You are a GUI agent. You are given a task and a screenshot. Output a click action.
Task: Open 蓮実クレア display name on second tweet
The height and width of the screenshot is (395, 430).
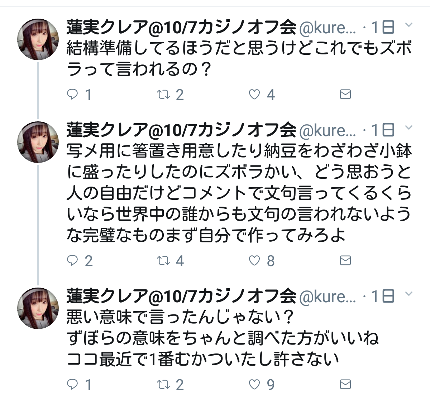click(181, 130)
